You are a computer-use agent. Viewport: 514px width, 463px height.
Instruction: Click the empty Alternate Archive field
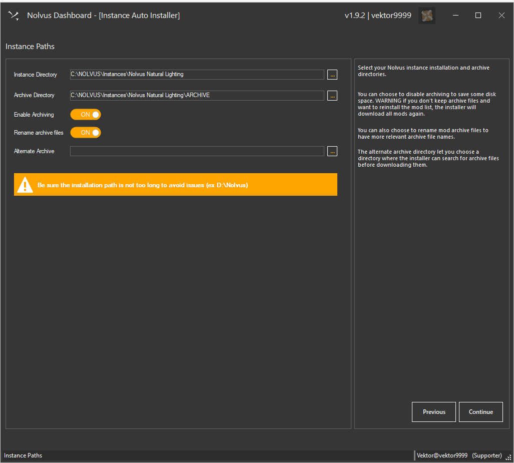click(x=197, y=151)
